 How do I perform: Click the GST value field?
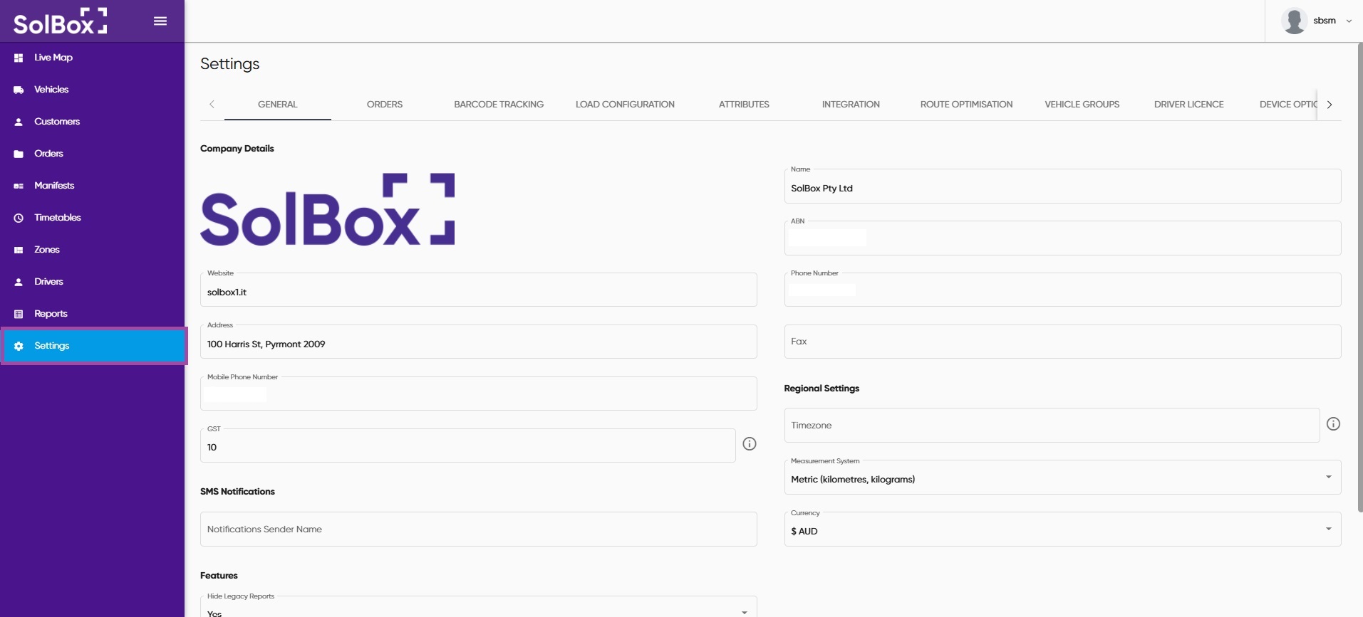tap(467, 446)
